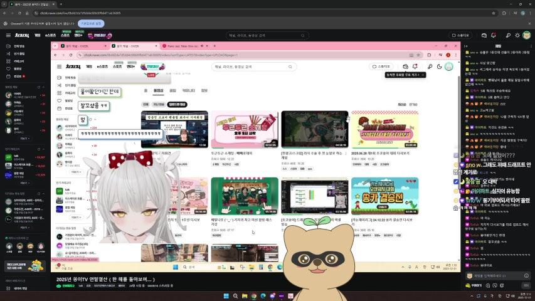Image resolution: width=535 pixels, height=301 pixels.
Task: Click the chat message input field
Action: [x=497, y=276]
